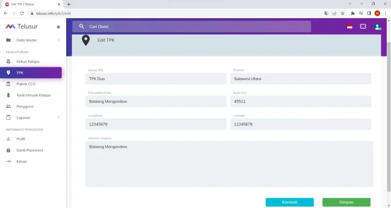The height and width of the screenshot is (208, 391).
Task: Edit the Provinsi field
Action: [301, 79]
